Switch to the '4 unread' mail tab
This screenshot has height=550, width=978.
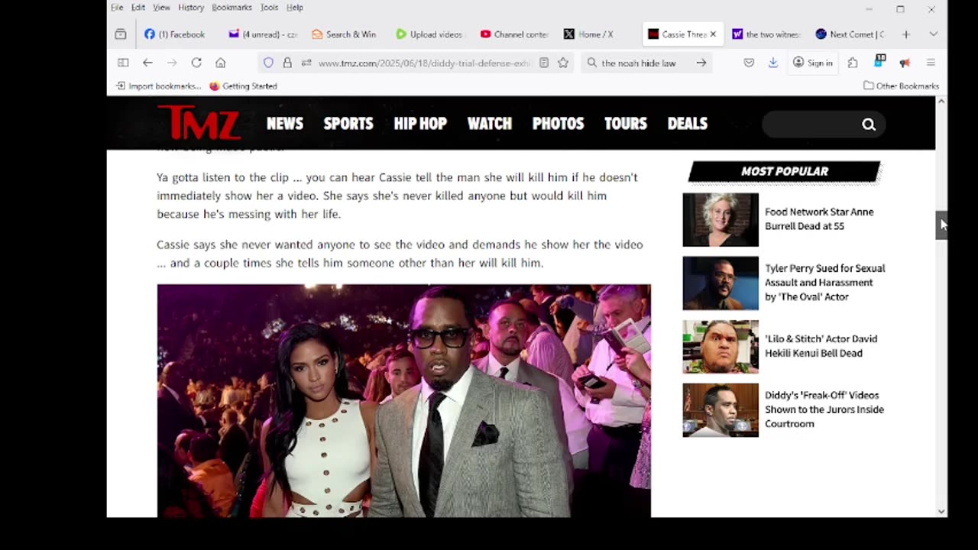coord(264,34)
